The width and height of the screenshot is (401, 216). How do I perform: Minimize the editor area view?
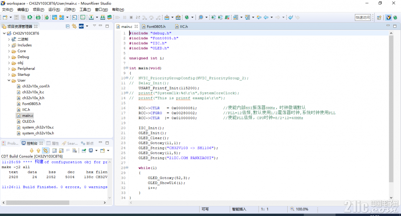[388, 26]
